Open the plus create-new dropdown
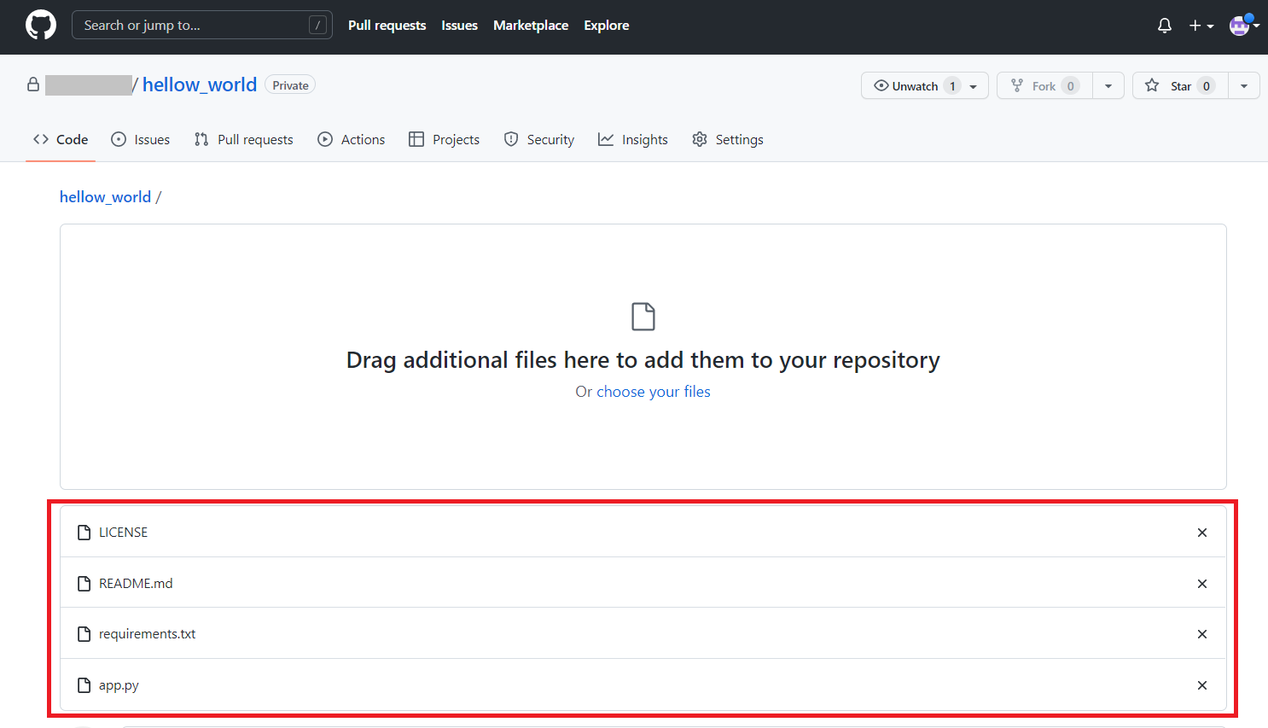 coord(1201,26)
